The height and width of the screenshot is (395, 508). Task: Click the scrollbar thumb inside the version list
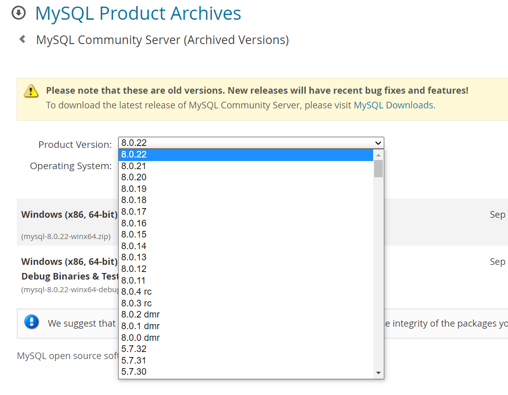[378, 169]
